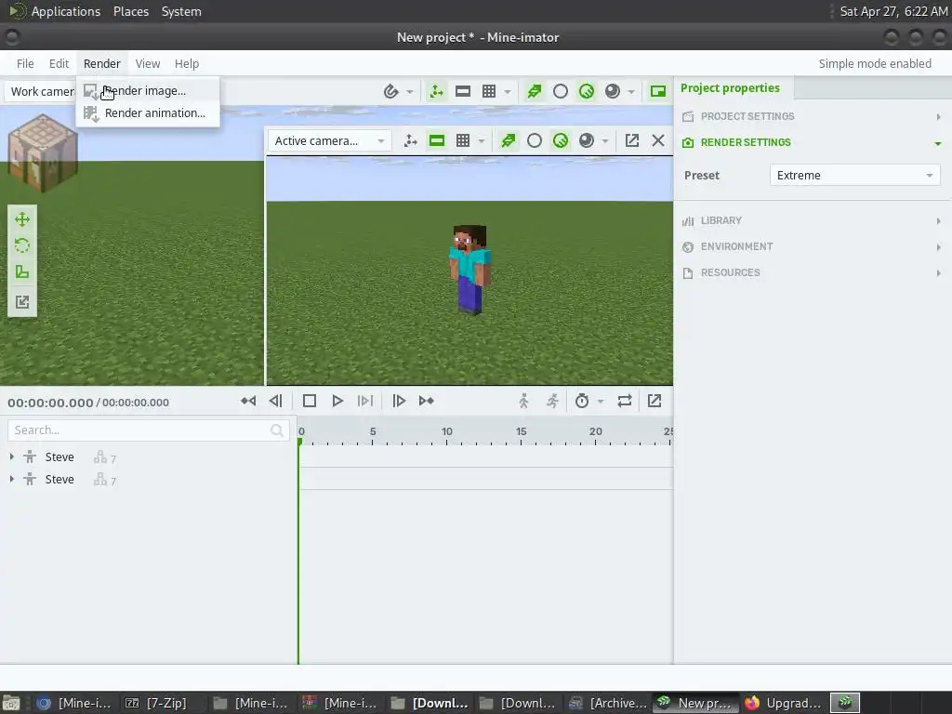This screenshot has height=714, width=952.
Task: Open the Preset dropdown showing Extreme
Action: tap(855, 176)
